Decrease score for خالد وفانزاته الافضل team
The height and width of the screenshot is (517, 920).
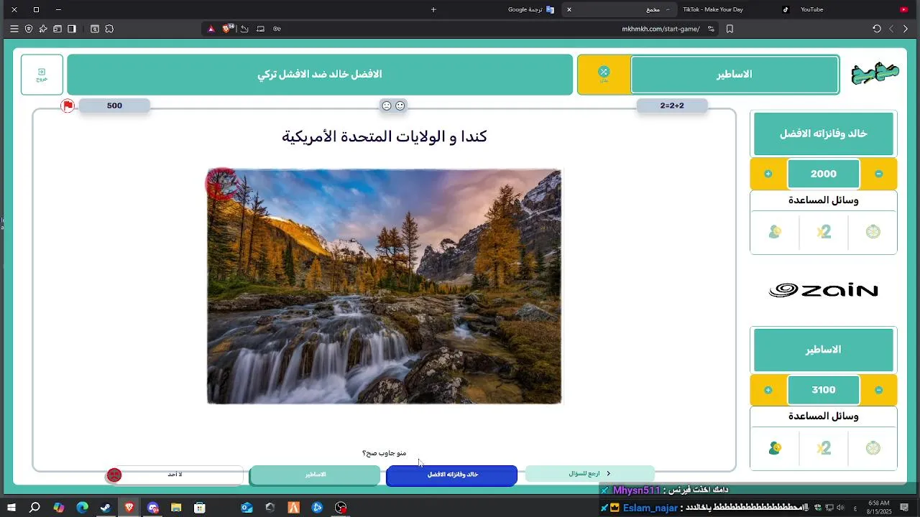(879, 174)
